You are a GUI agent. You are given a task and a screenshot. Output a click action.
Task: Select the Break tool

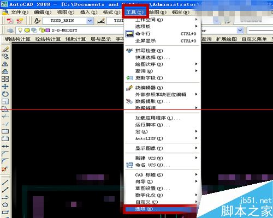point(5,139)
